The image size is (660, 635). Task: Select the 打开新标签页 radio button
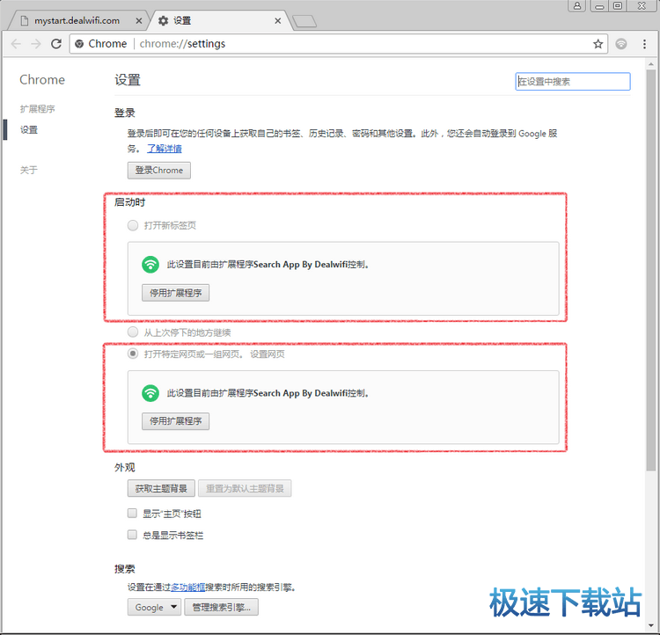[133, 225]
